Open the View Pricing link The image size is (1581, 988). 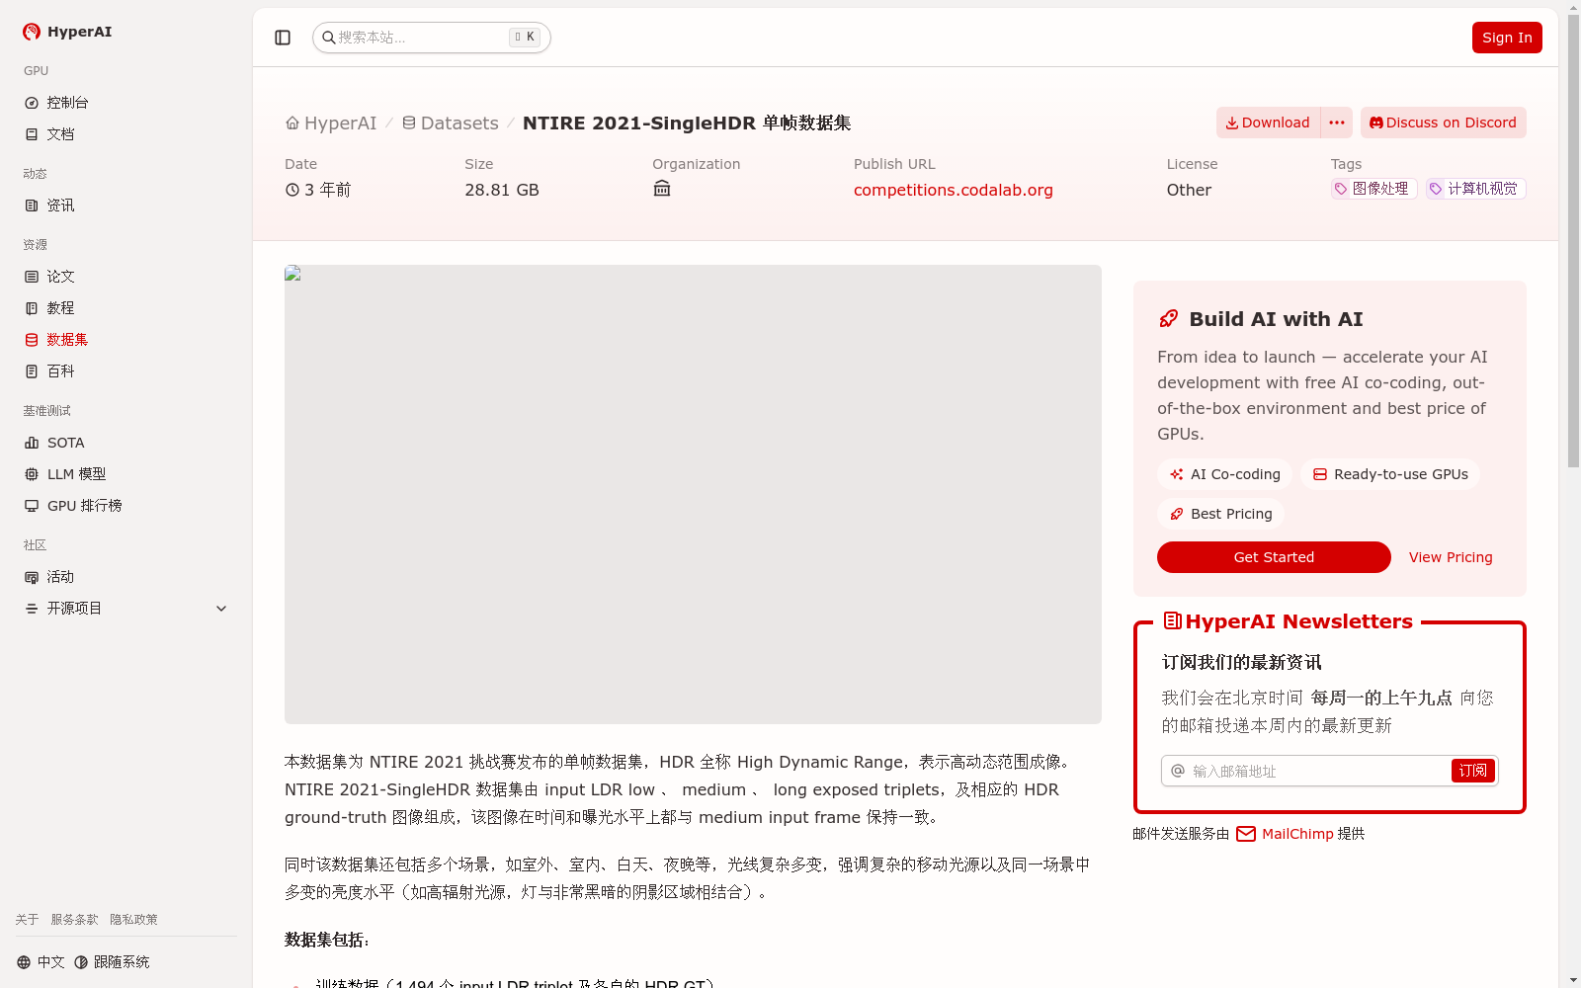point(1451,557)
